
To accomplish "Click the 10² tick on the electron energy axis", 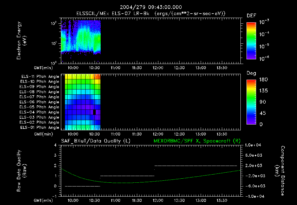I will coord(54,23).
